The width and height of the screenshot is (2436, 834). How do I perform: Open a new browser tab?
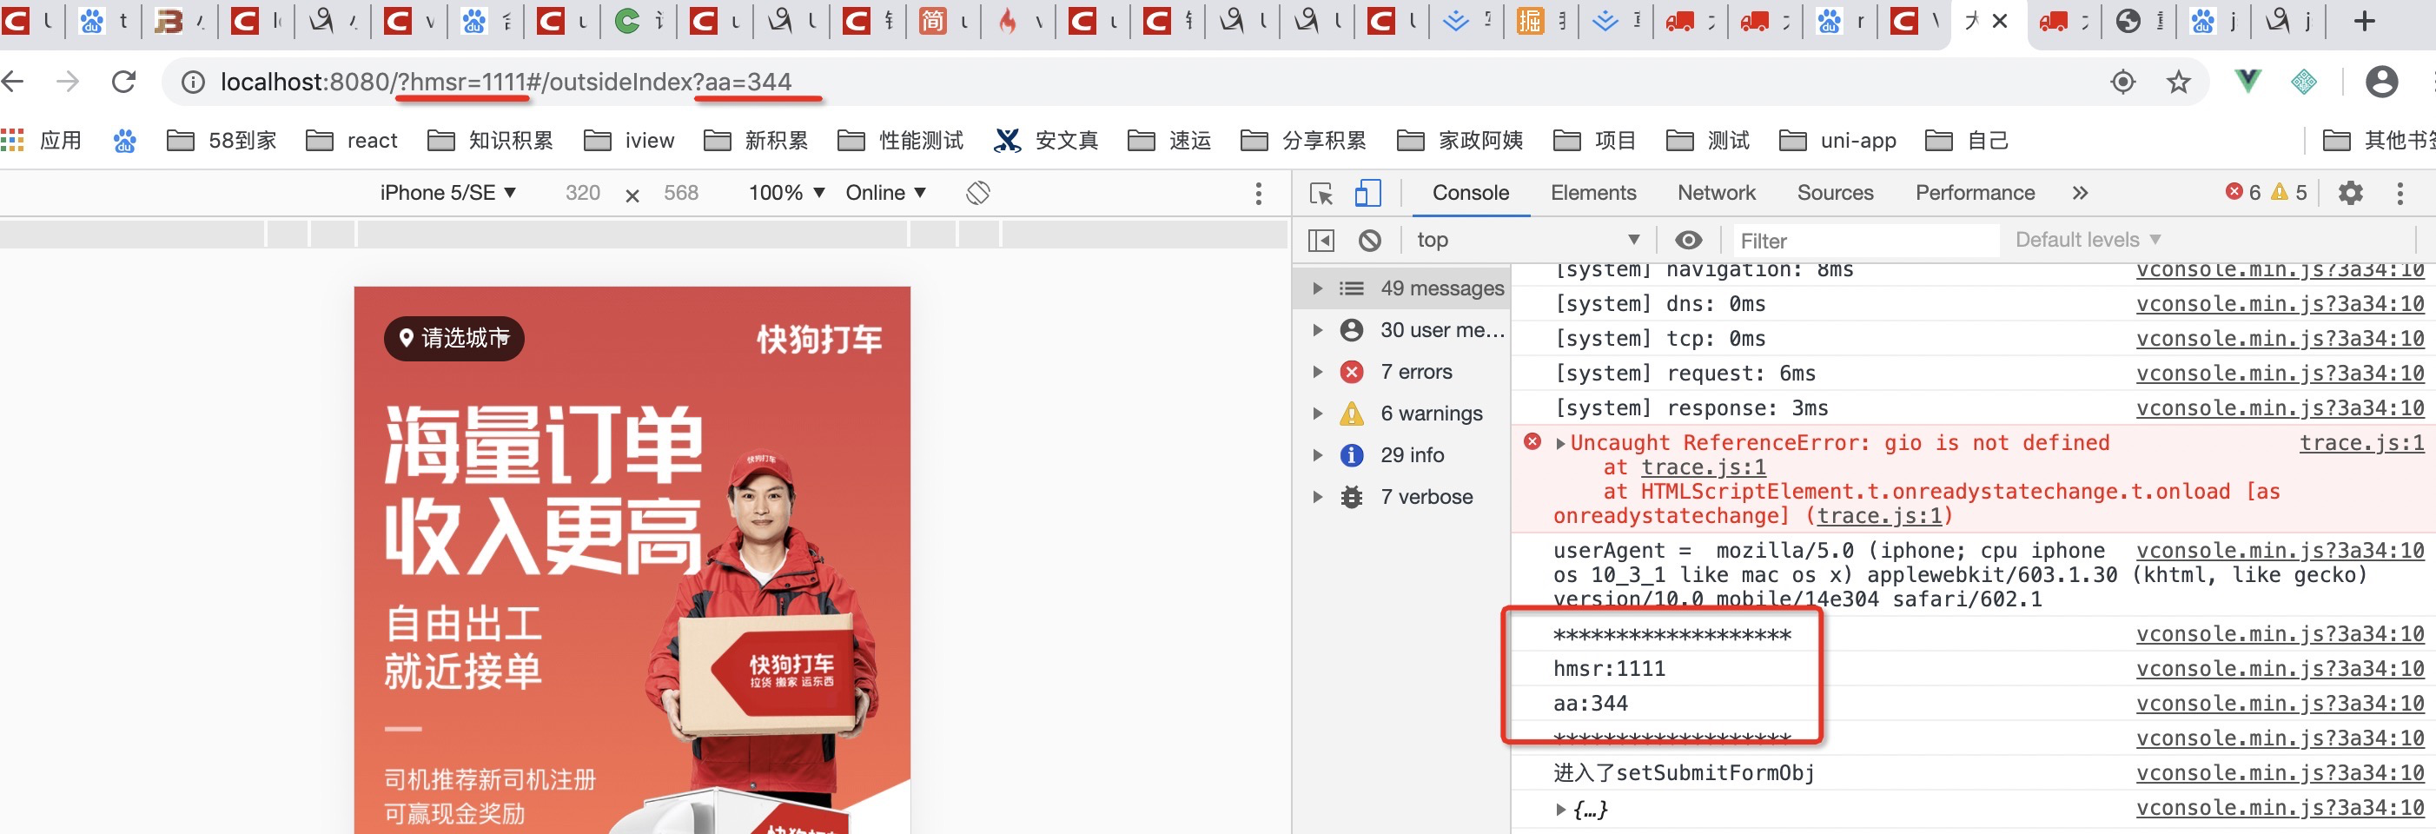click(x=2364, y=21)
